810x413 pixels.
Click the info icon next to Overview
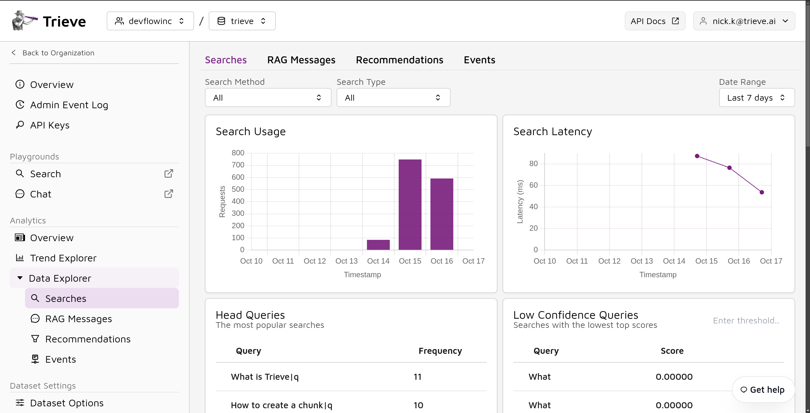(x=20, y=84)
